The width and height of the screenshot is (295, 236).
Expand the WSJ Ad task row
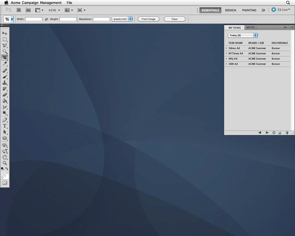(226, 59)
